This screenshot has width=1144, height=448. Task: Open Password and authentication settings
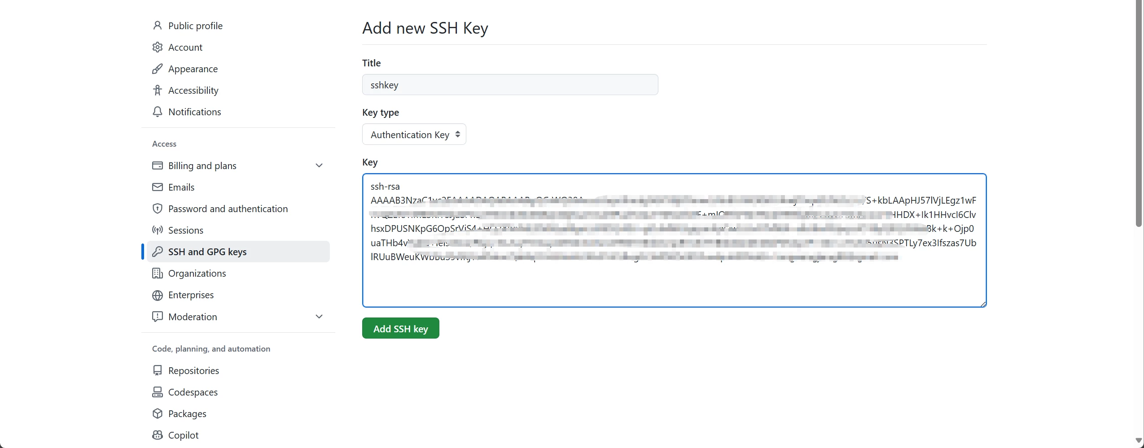tap(228, 209)
